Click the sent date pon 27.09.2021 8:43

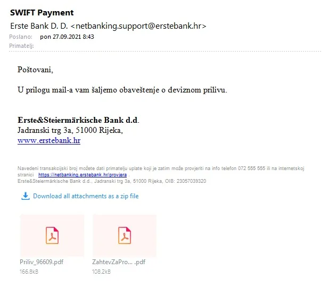pos(67,37)
